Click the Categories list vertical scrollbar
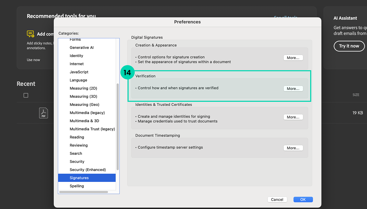 [x=118, y=126]
